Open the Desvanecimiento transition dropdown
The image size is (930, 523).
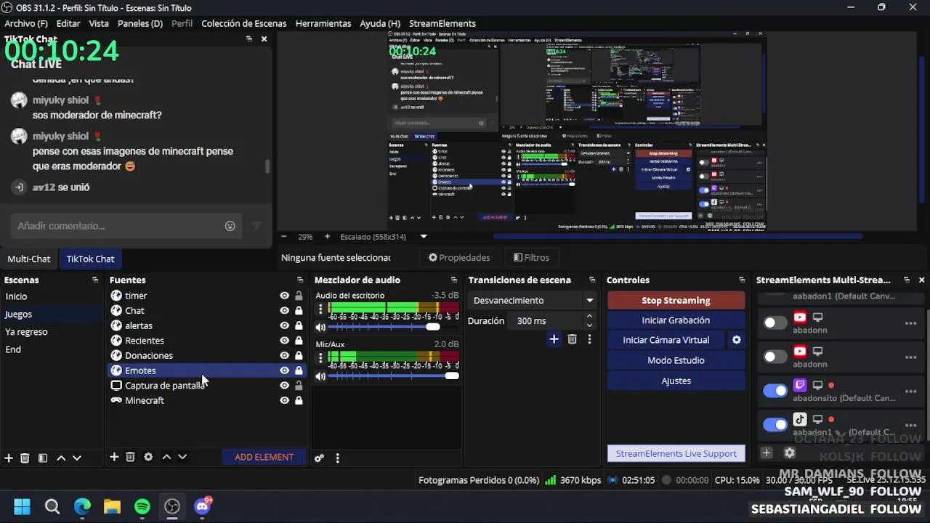533,300
